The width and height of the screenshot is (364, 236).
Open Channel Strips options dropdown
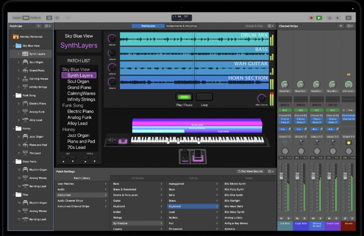pyautogui.click(x=350, y=26)
